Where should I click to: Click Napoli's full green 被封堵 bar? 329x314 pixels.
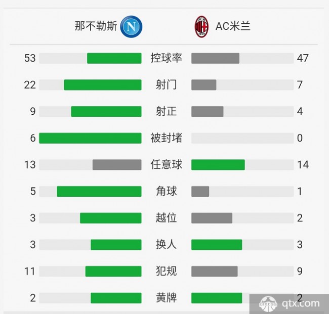90,138
